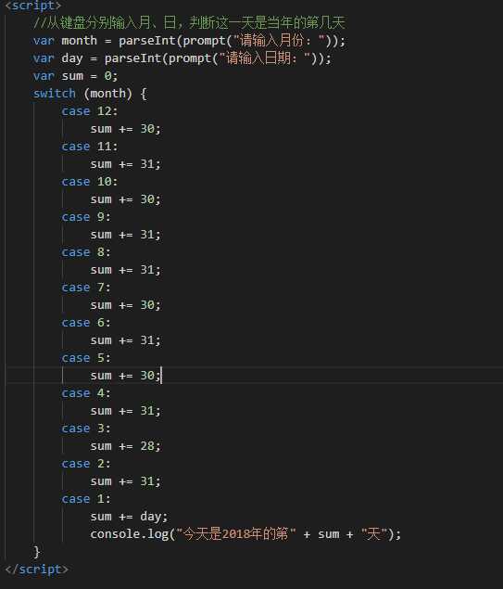Click the 'case 4:' label
Viewport: 503px width, 589px height.
[86, 393]
